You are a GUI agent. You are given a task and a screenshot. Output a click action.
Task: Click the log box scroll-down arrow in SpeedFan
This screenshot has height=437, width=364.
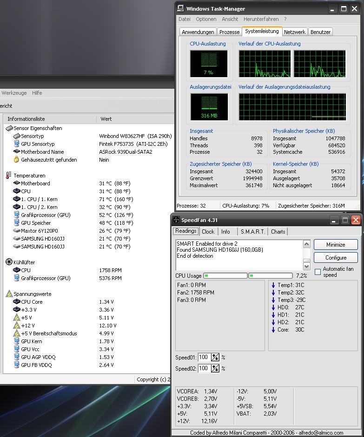(x=306, y=266)
